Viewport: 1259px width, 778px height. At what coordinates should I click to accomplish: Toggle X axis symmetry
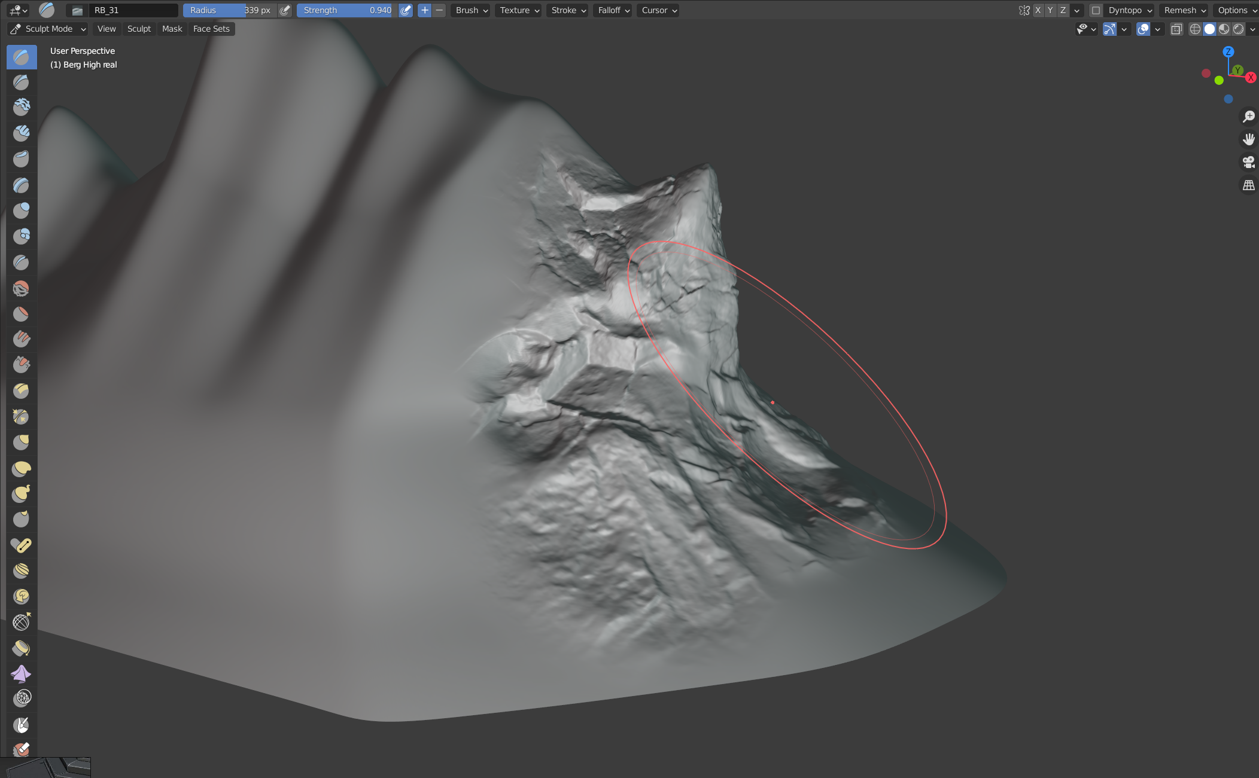coord(1038,10)
